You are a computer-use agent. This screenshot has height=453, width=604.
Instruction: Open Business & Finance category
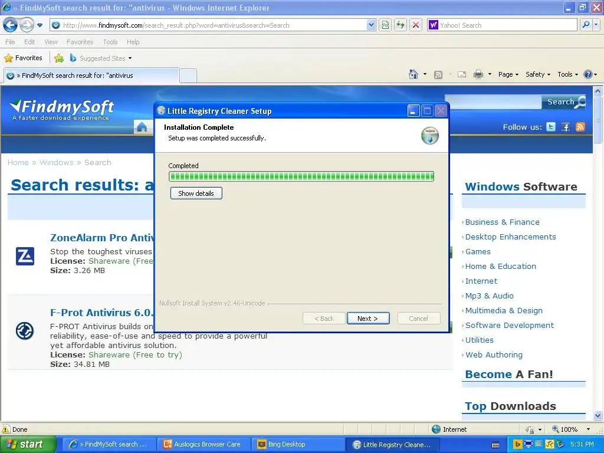pos(503,222)
